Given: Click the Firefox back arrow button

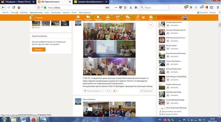Looking at the screenshot, I should 3,8.
